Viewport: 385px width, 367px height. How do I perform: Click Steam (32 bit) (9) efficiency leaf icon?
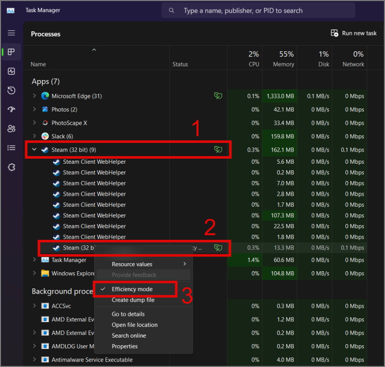tap(218, 150)
